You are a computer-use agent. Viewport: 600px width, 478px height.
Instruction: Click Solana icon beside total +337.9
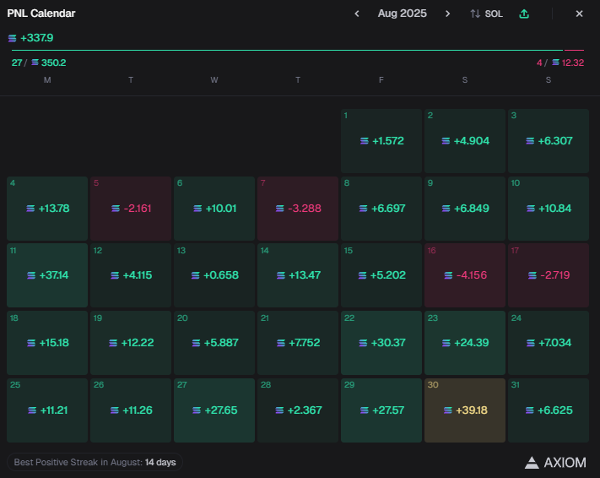tap(13, 38)
